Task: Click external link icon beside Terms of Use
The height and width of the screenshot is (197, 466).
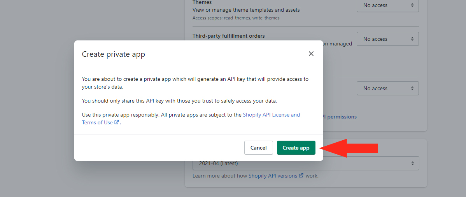Action: (117, 122)
